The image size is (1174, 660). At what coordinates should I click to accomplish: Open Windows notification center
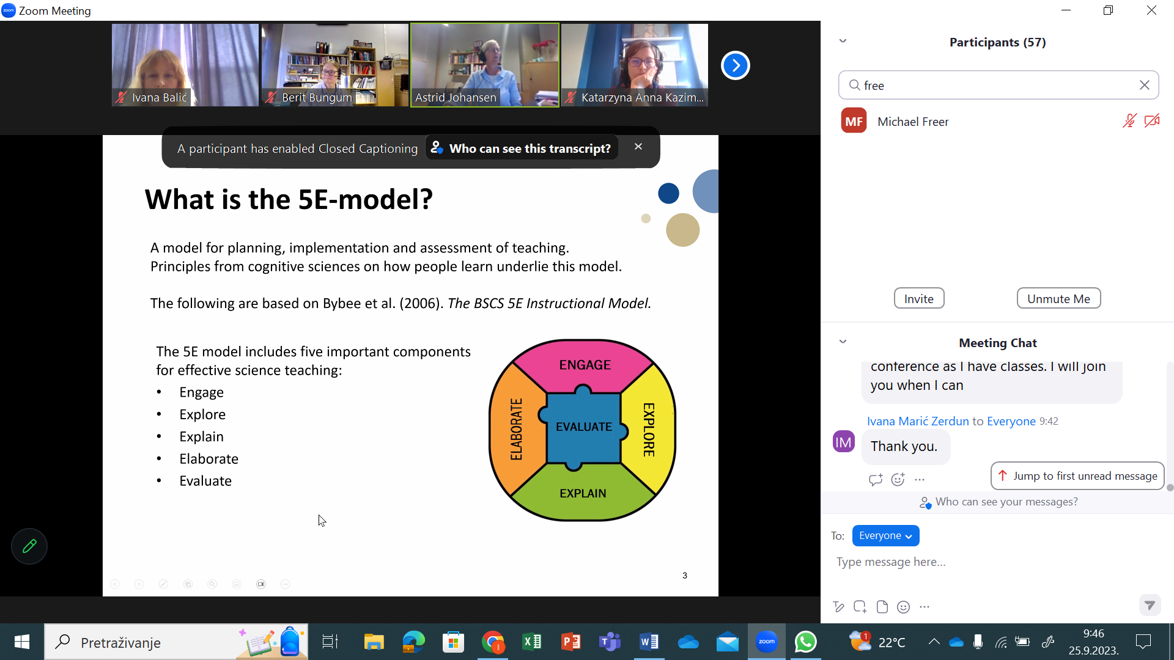pos(1143,642)
